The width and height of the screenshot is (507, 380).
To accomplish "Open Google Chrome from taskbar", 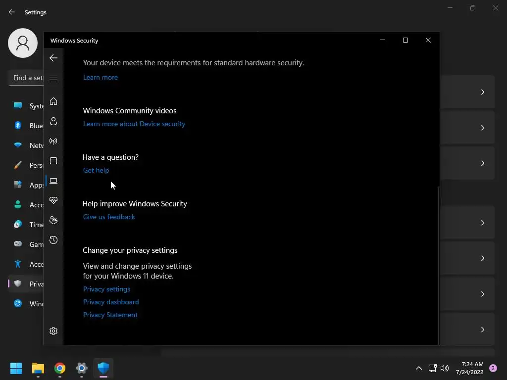I will click(x=60, y=368).
